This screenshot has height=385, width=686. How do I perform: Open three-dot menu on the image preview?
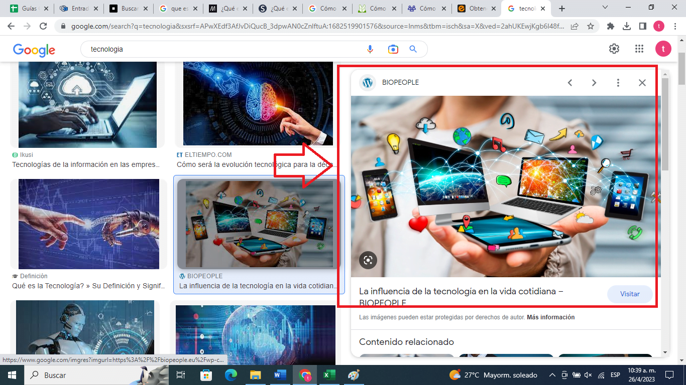click(x=618, y=82)
